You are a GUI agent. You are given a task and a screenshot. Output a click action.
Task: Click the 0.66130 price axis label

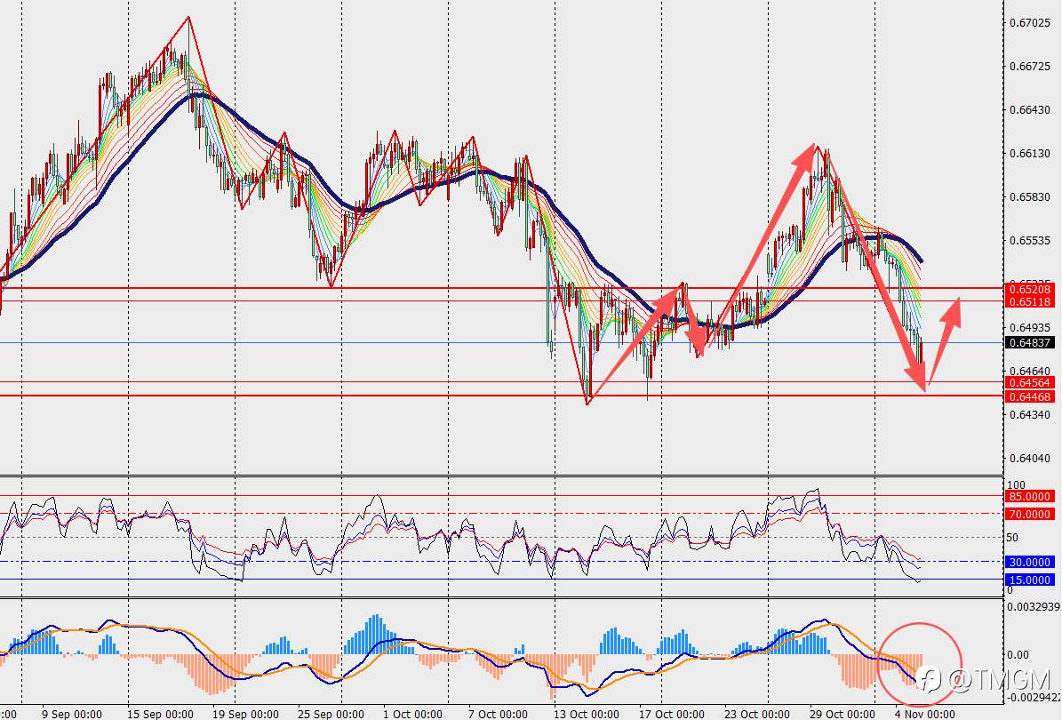[x=1029, y=154]
